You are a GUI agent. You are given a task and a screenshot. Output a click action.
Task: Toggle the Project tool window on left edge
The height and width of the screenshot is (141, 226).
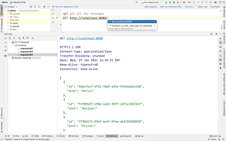(2, 10)
